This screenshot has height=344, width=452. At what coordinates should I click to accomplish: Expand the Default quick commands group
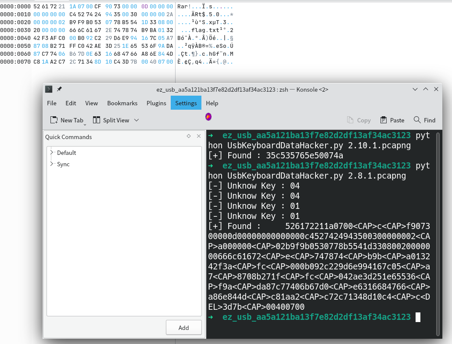pos(52,152)
